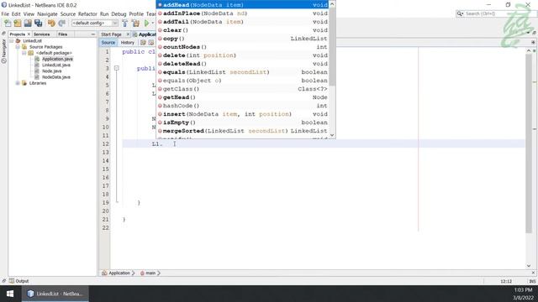Click the green Run Project icon
The height and width of the screenshot is (302, 538).
(146, 23)
